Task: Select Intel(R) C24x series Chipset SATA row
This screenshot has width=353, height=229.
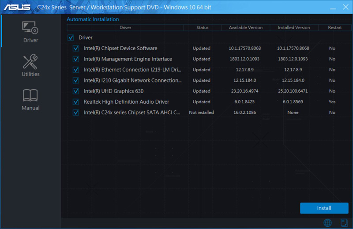Action: [209, 113]
